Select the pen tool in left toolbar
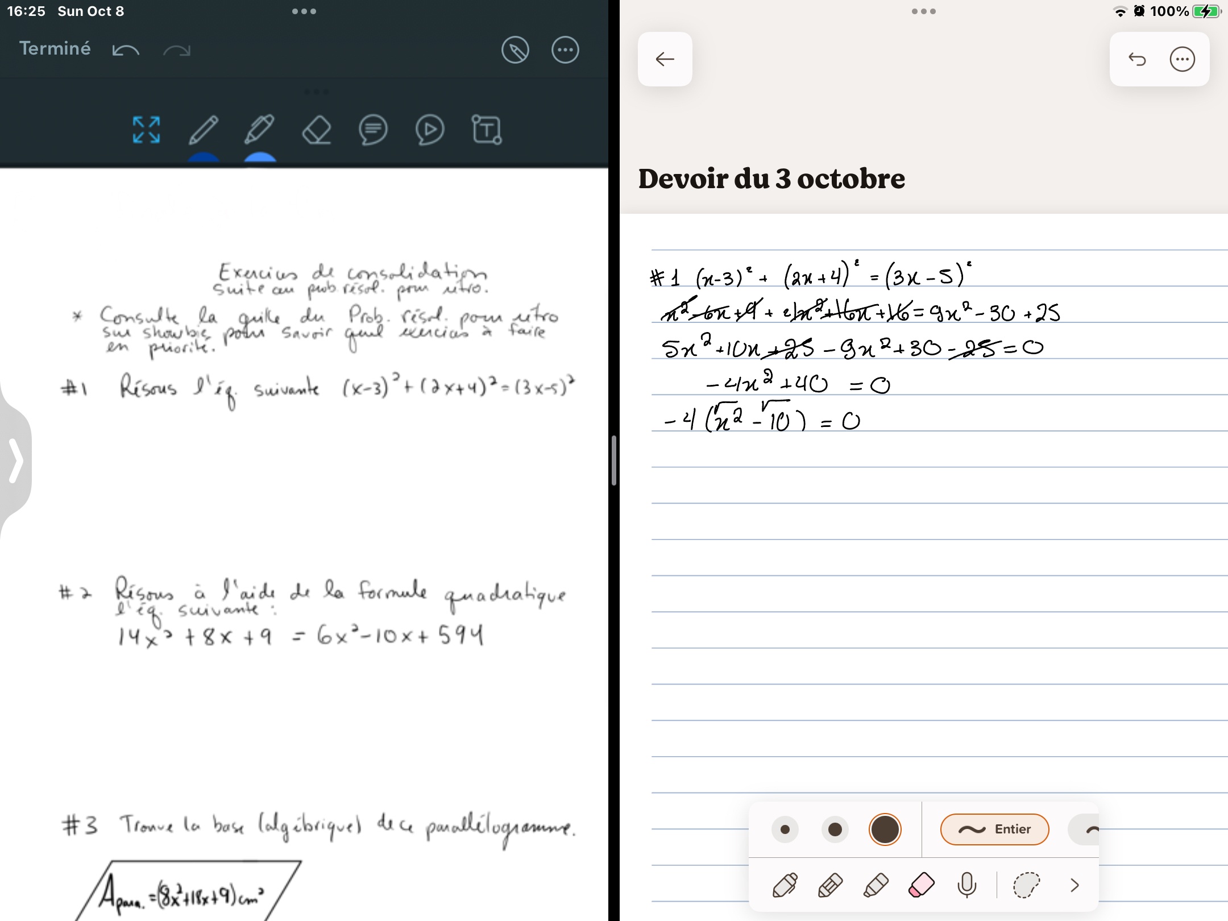The width and height of the screenshot is (1228, 921). pos(203,130)
